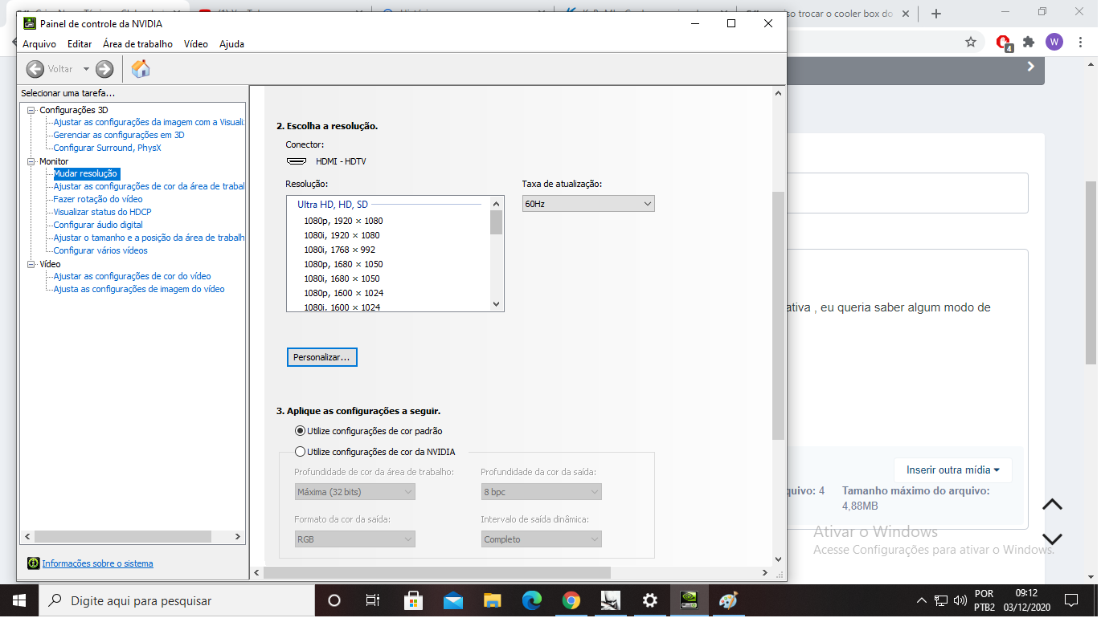Select 'Utilize configurações de cor da NVIDIA' radio
The image size is (1101, 618).
301,452
